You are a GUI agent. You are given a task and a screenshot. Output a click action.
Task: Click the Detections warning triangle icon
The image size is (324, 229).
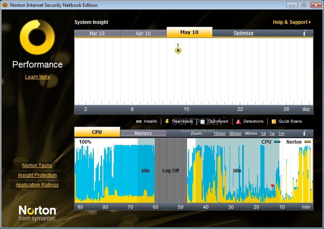coord(239,121)
